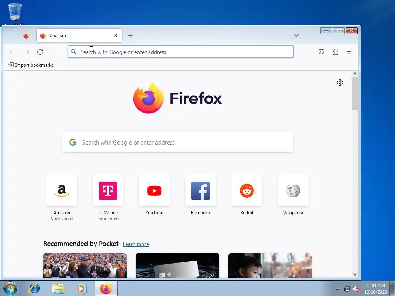Viewport: 395px width, 296px height.
Task: Click the Google G icon in search box
Action: [73, 142]
